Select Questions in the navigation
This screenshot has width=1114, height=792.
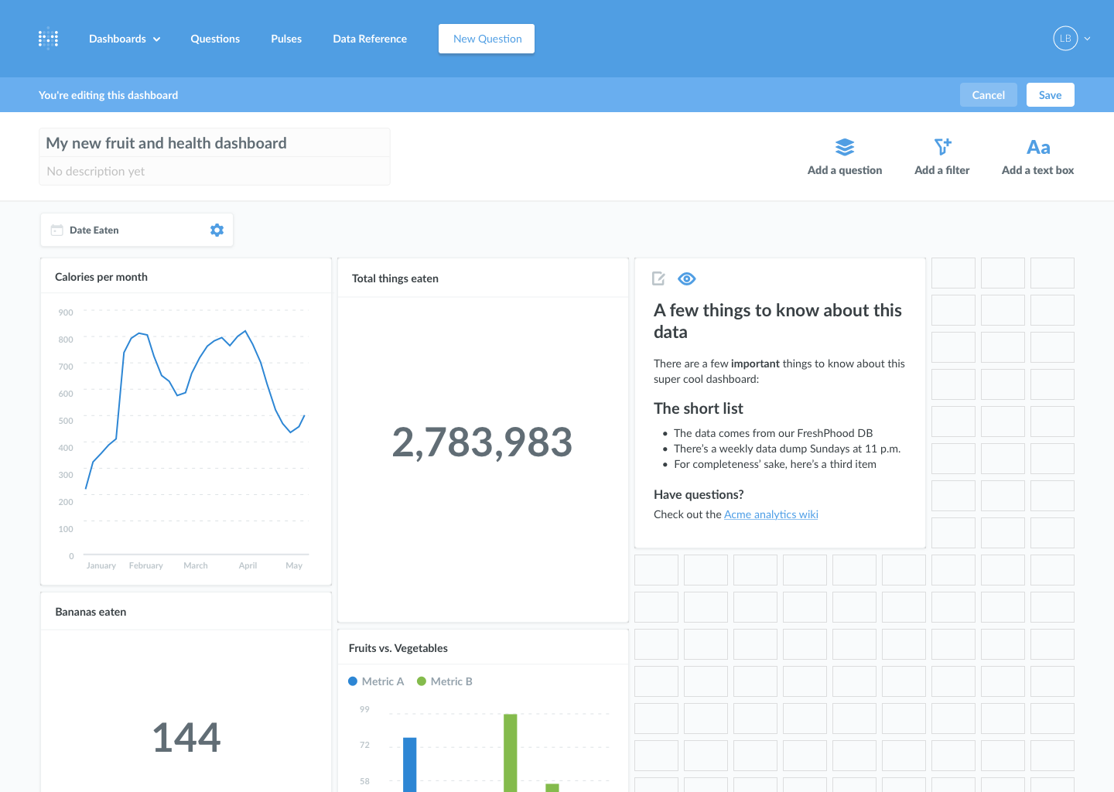215,38
